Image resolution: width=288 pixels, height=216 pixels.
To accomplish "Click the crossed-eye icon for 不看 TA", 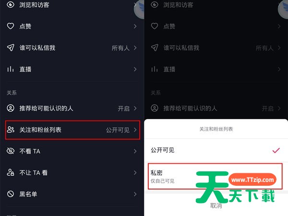I will coord(11,151).
